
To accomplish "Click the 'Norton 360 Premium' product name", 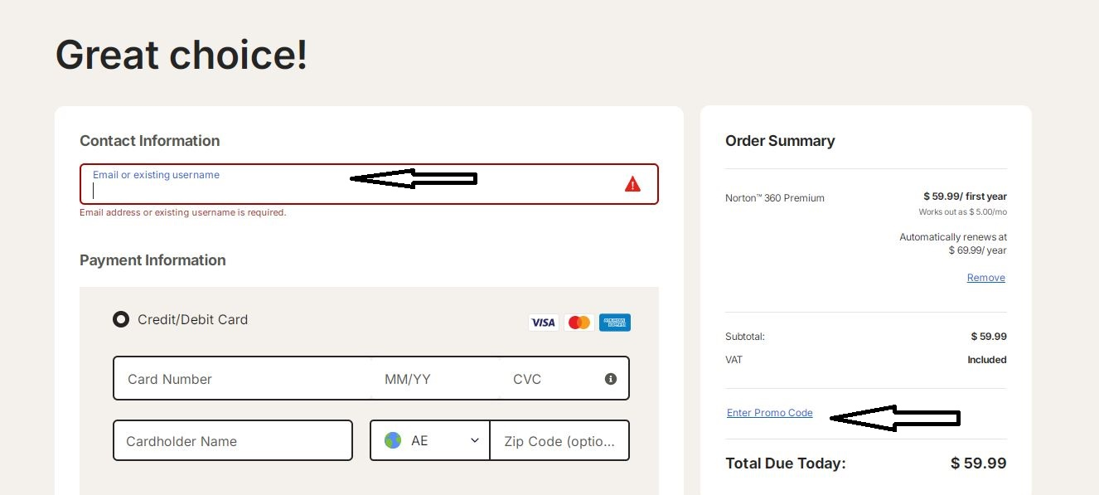I will click(775, 198).
